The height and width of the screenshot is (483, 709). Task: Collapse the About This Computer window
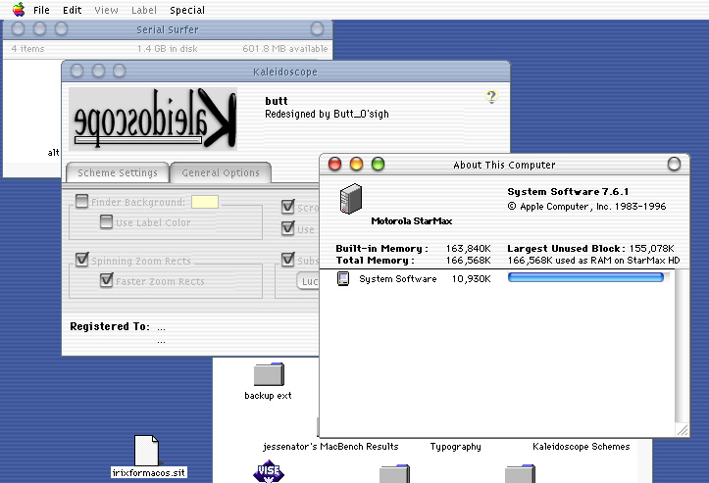pyautogui.click(x=673, y=165)
